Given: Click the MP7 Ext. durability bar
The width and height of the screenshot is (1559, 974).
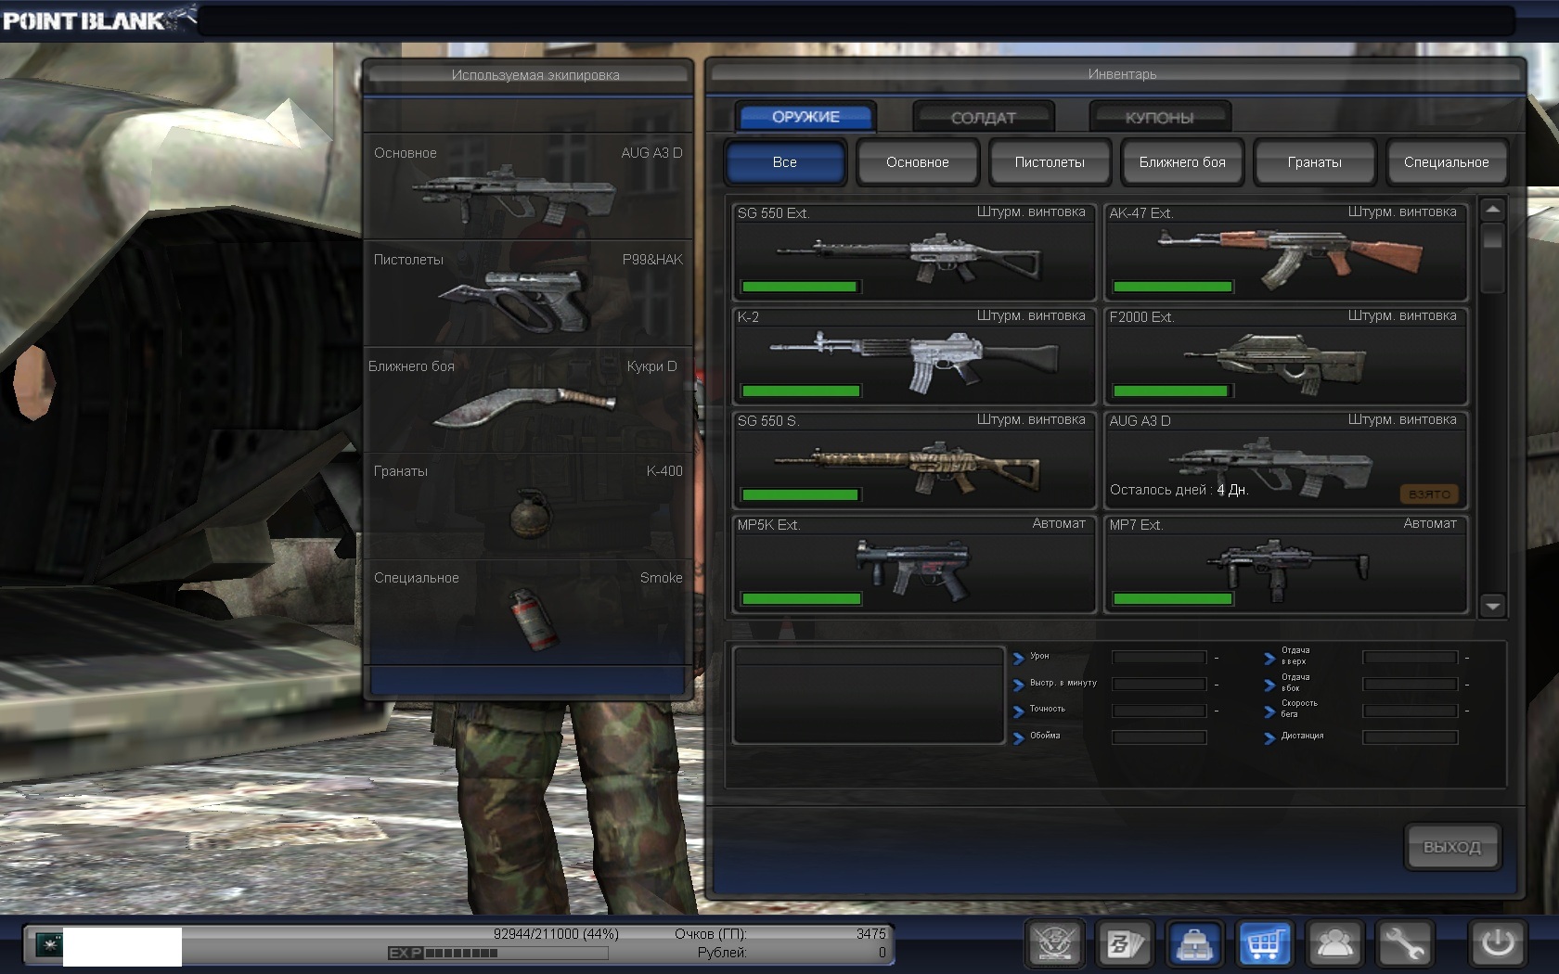Looking at the screenshot, I should pyautogui.click(x=1173, y=598).
